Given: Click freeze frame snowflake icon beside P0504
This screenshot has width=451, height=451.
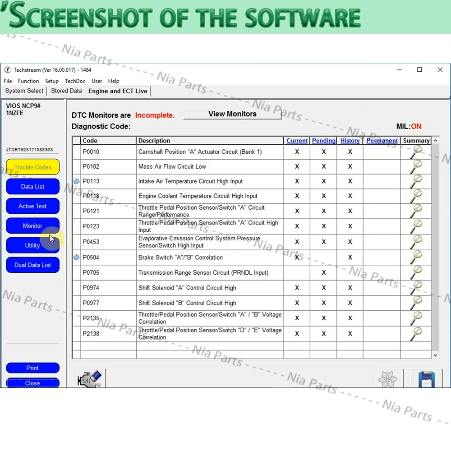Looking at the screenshot, I should pos(76,258).
